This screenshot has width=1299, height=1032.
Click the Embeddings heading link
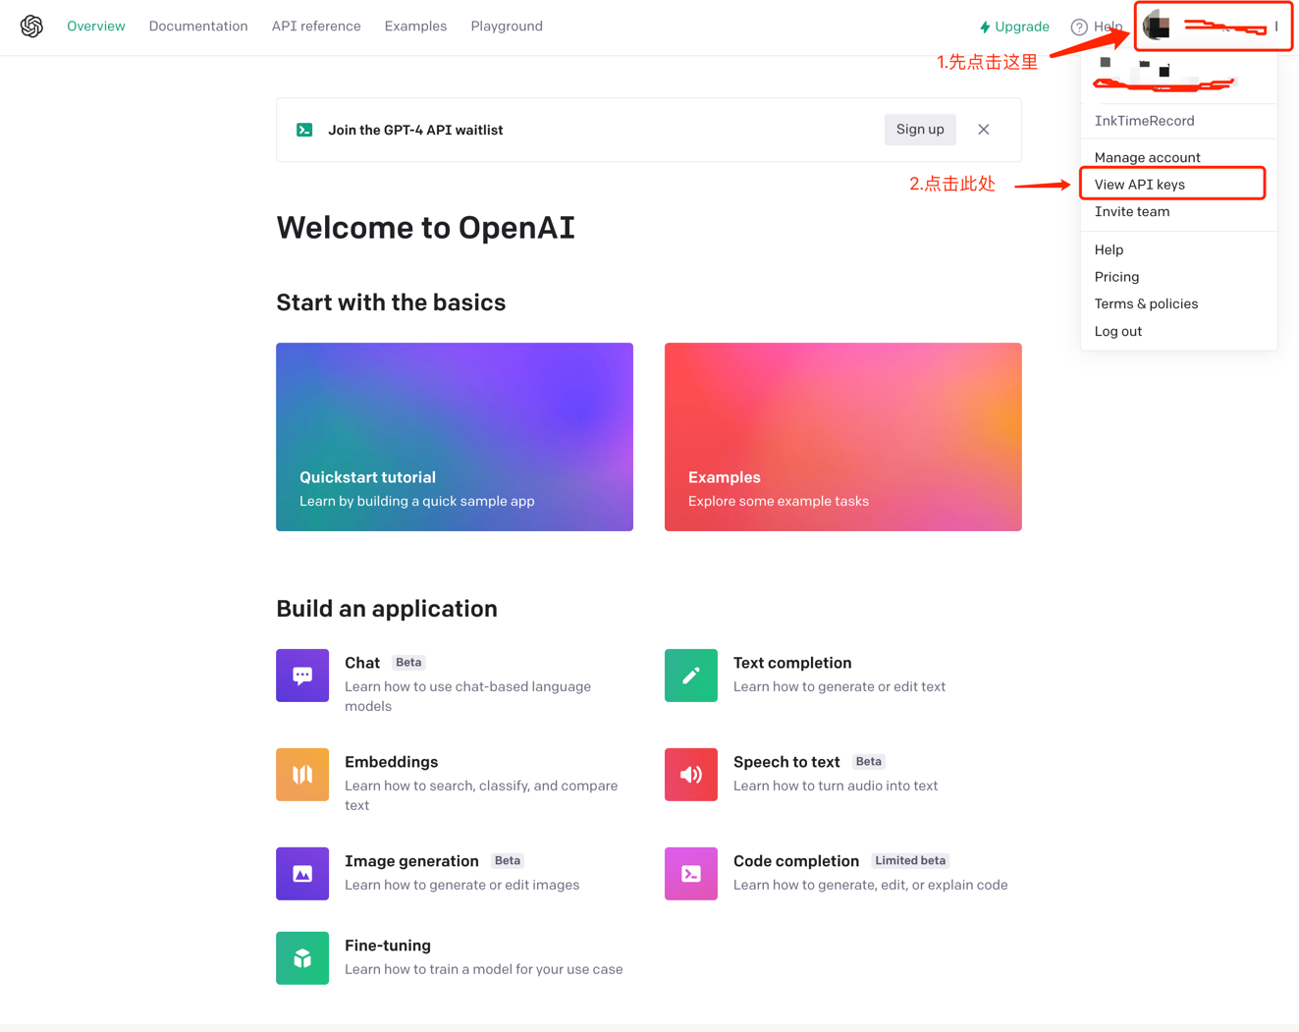pyautogui.click(x=392, y=762)
